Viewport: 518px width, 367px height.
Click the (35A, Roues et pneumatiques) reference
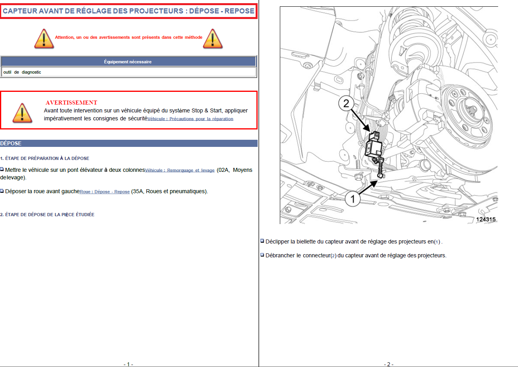coord(169,191)
